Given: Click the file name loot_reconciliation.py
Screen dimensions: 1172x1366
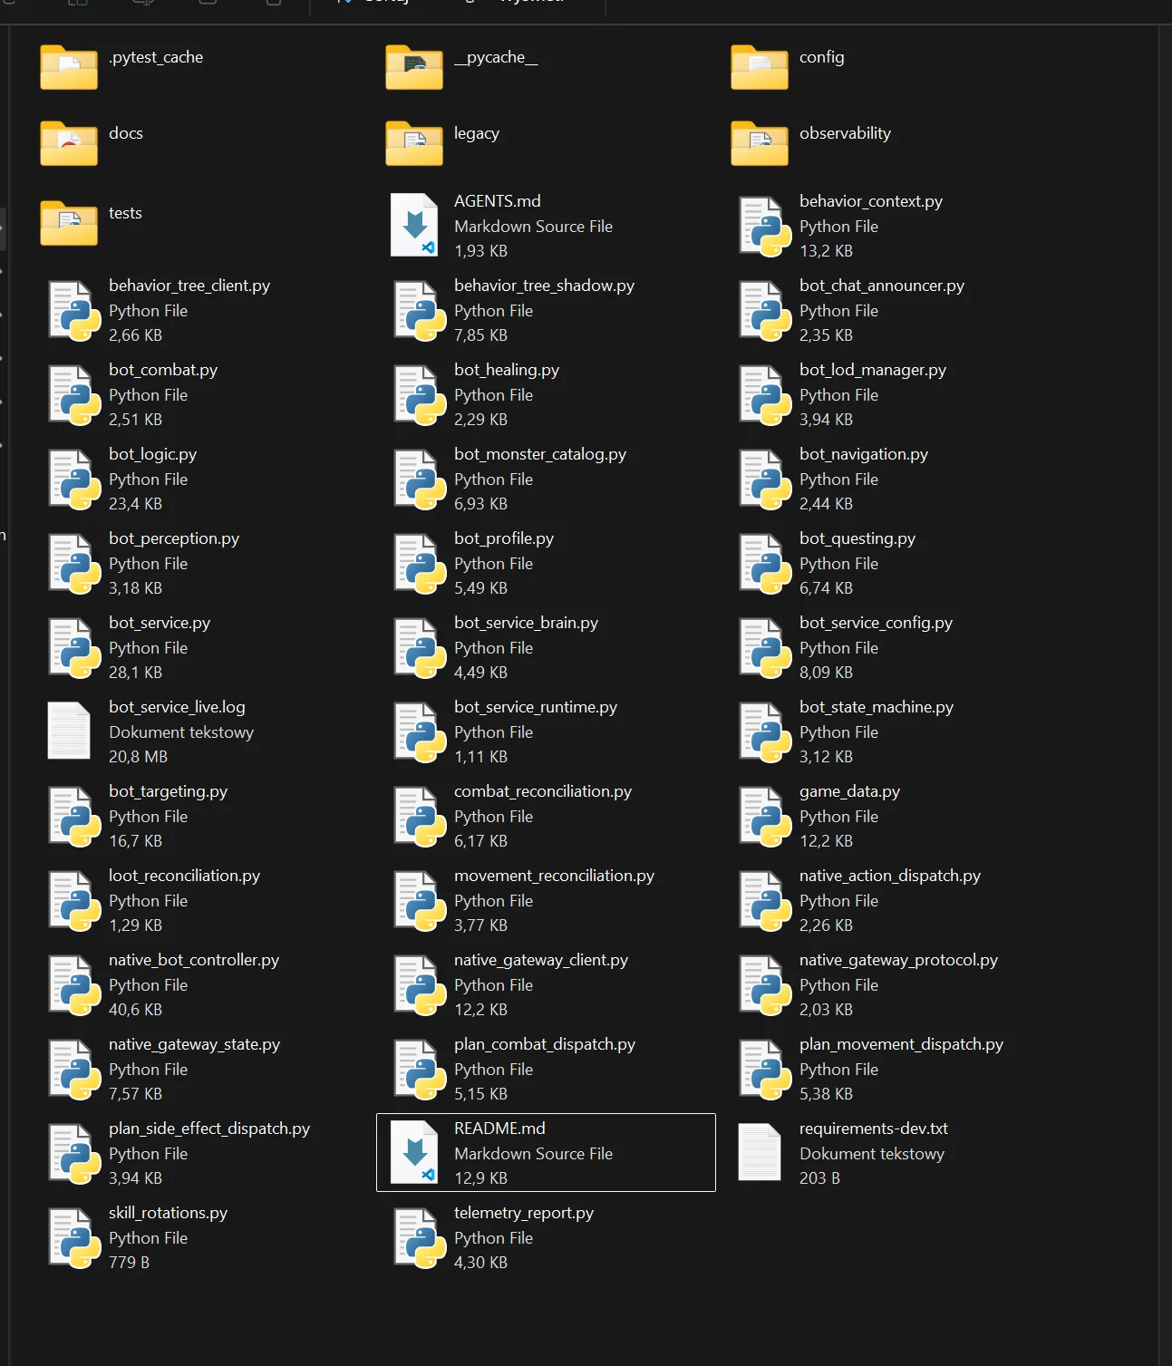Looking at the screenshot, I should click(x=184, y=876).
